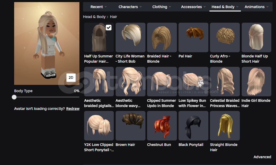Open the Clothing tab

coord(161,7)
